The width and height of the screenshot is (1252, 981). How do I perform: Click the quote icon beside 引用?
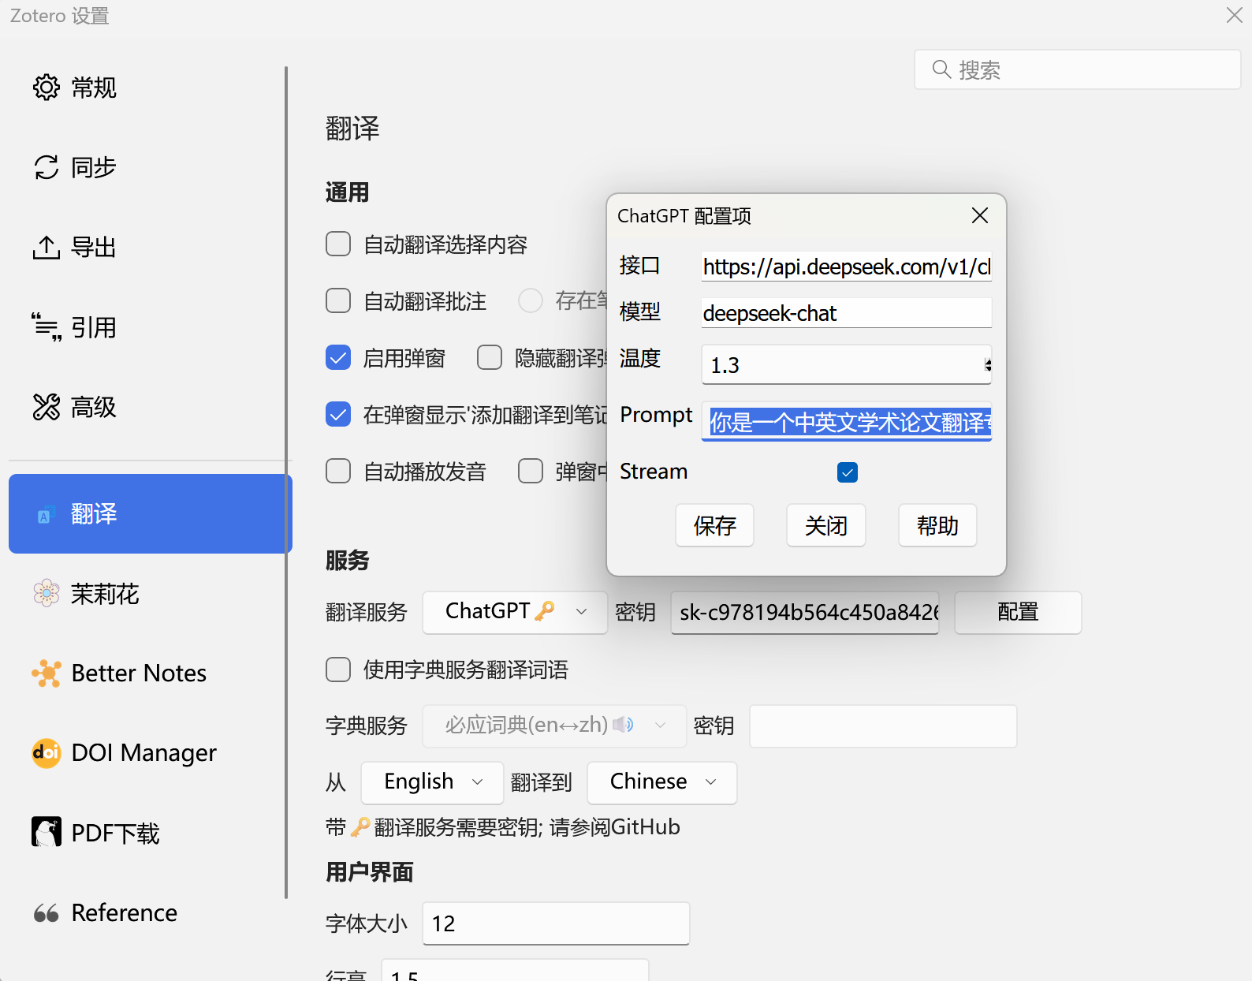click(x=47, y=327)
